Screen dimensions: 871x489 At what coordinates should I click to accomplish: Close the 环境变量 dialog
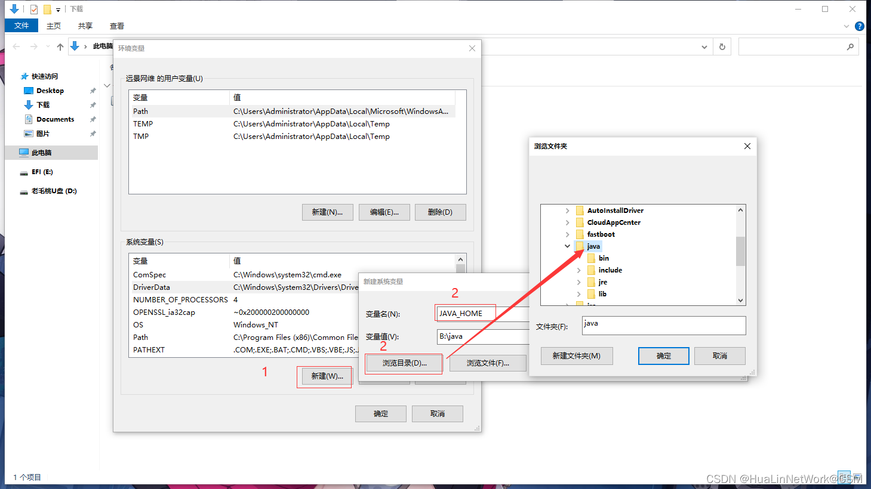pos(472,48)
